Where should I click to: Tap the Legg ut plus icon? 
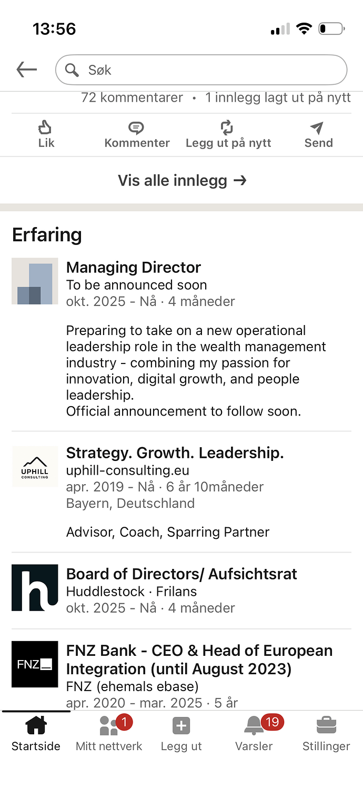181,726
